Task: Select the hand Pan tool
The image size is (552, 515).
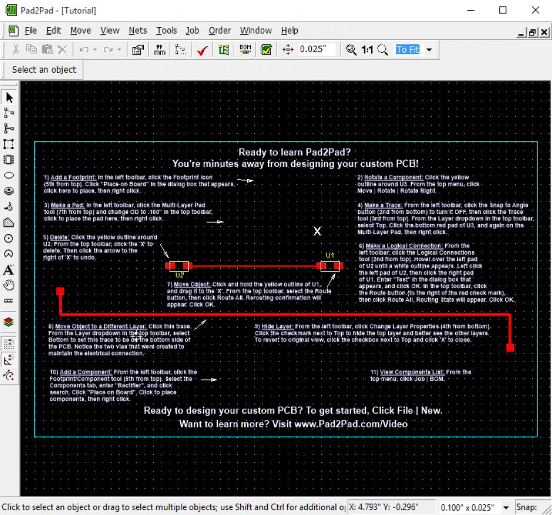Action: pos(9,285)
